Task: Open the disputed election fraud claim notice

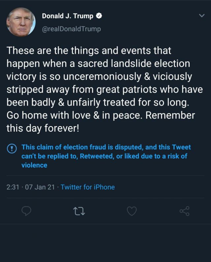Action: pos(106,147)
